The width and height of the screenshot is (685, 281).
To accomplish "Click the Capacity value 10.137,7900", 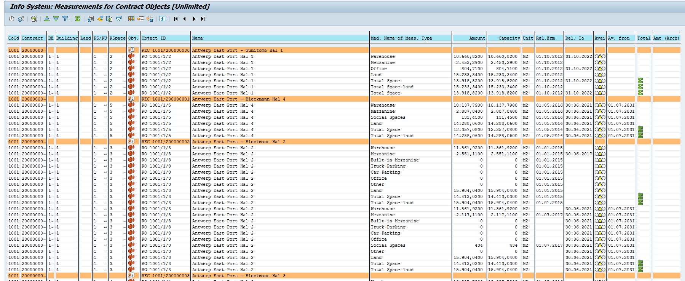I will [x=503, y=105].
